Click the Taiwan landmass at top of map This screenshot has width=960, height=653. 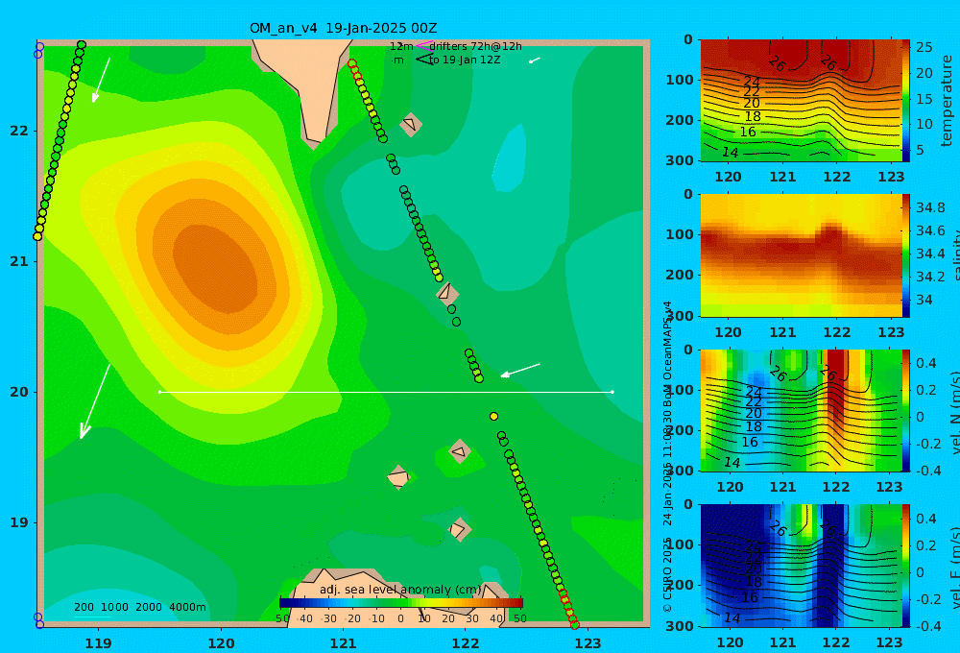(303, 85)
